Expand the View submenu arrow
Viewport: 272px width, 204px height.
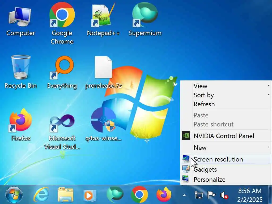pos(268,85)
